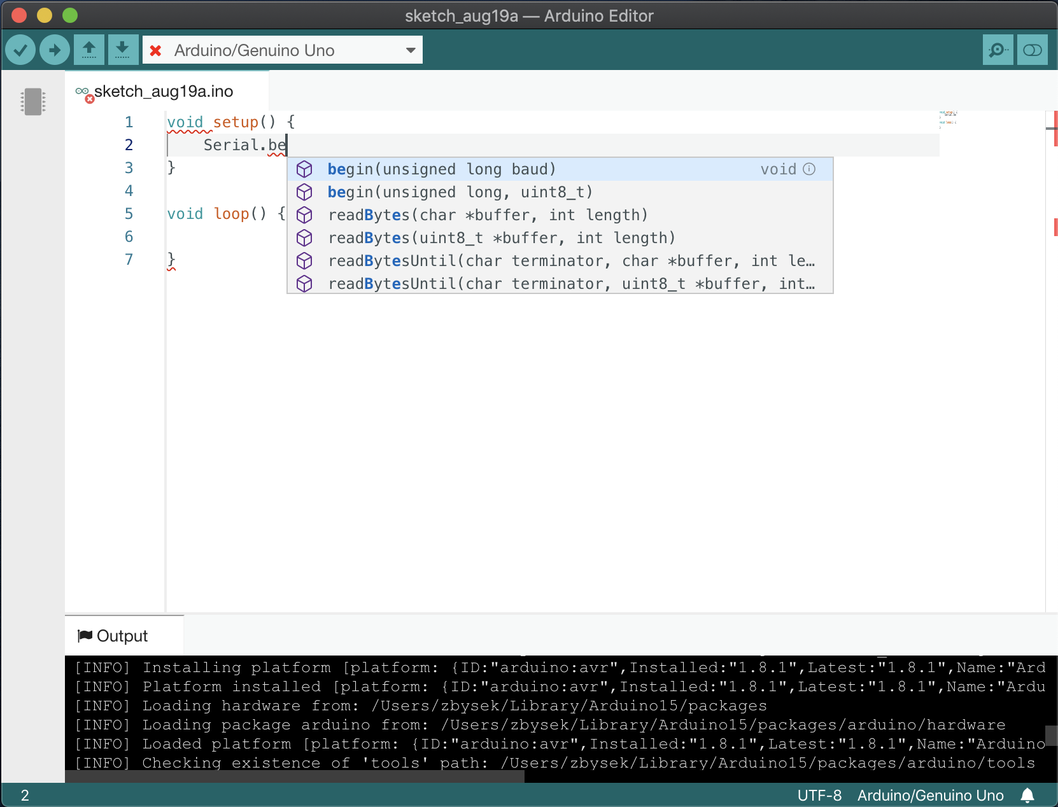Select begin(unsigned long baud) suggestion
Viewport: 1058px width, 807px height.
click(441, 169)
